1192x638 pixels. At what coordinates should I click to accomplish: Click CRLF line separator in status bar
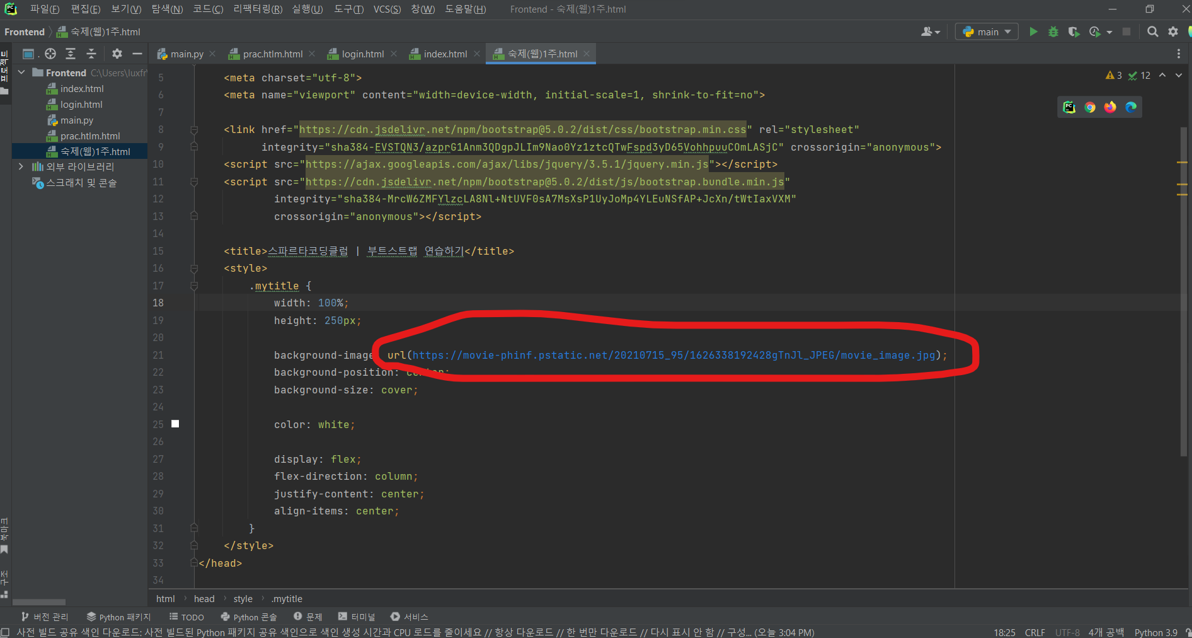point(1035,632)
